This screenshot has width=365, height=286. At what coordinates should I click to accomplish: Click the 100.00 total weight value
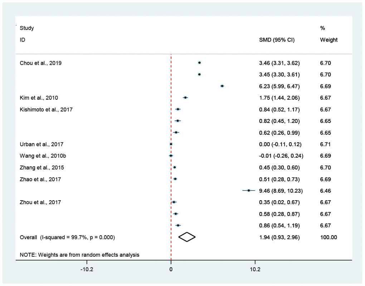coord(328,237)
